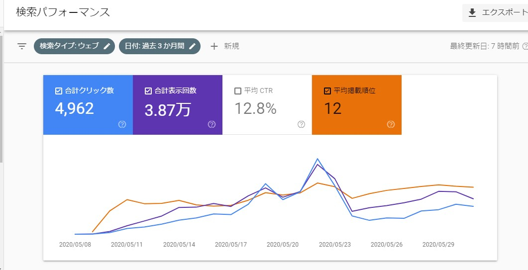Enable the 平均 CTR checkbox
Screen dimensions: 528x270
click(x=237, y=91)
